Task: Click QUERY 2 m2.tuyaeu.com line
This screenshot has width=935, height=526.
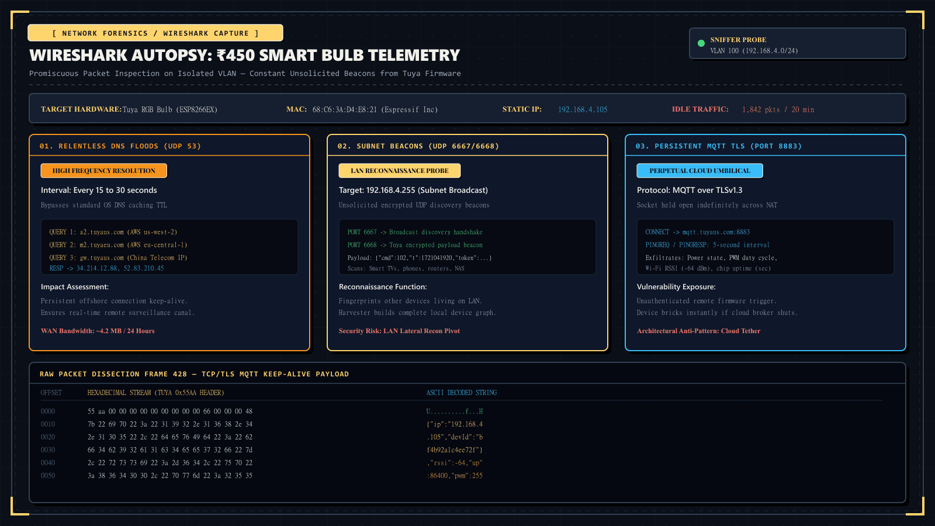Action: pos(119,245)
